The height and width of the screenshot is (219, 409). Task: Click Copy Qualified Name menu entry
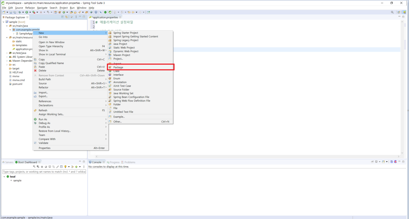[71, 63]
